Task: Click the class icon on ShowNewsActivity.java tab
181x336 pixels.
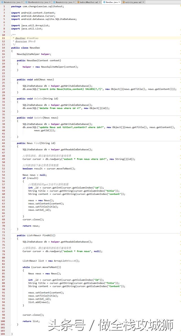Action: click(27, 2)
